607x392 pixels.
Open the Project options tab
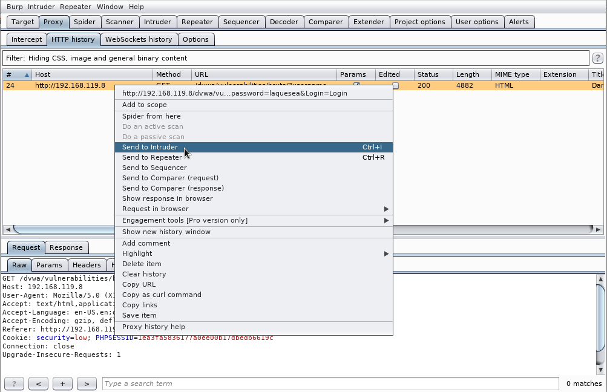coord(420,22)
